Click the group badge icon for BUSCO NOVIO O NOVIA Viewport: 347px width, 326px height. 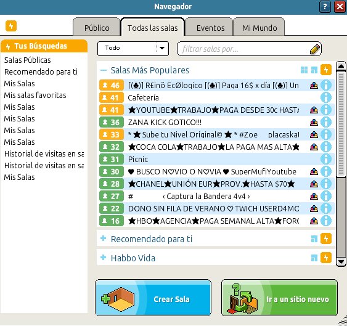pos(314,171)
